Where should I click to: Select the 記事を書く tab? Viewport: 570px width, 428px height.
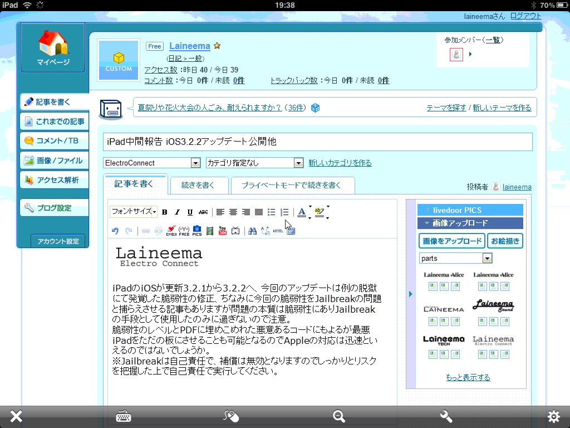[x=135, y=184]
